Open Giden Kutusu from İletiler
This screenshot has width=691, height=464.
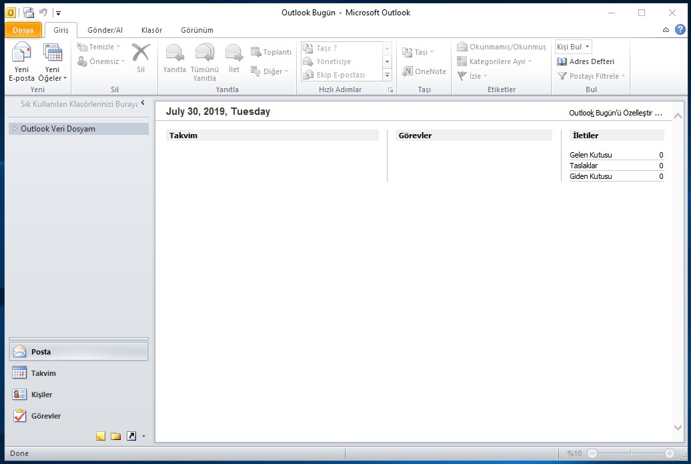(590, 176)
